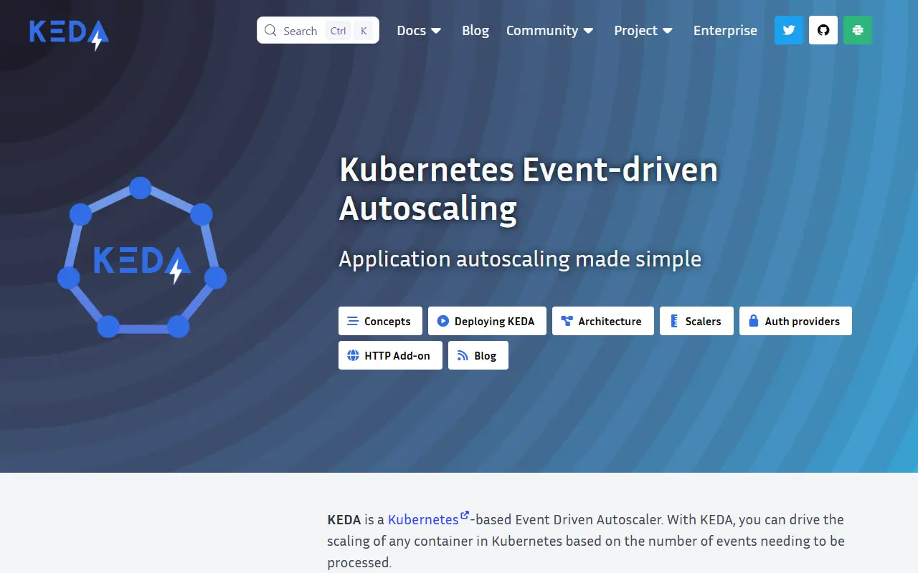Open the Auth providers button
918x573 pixels.
tap(795, 321)
